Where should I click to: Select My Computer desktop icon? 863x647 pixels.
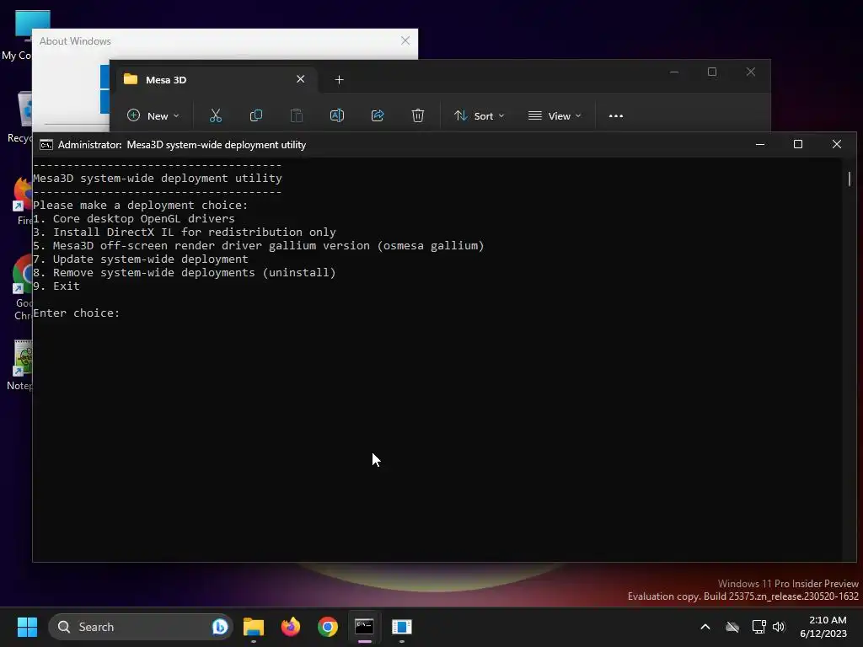tap(17, 35)
